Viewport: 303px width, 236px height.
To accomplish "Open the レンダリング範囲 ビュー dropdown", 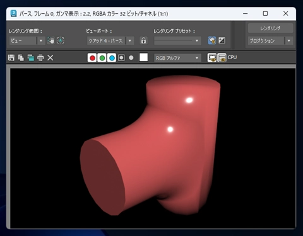I will (27, 40).
